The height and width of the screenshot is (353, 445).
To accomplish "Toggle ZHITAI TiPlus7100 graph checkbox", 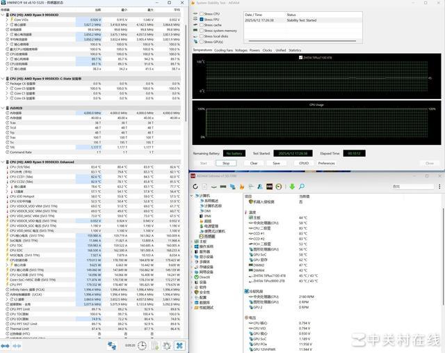I will coord(300,57).
